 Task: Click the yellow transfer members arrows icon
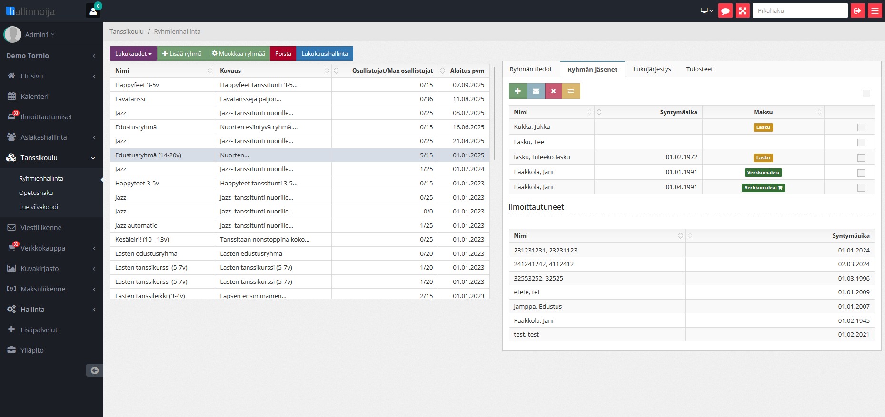(571, 91)
